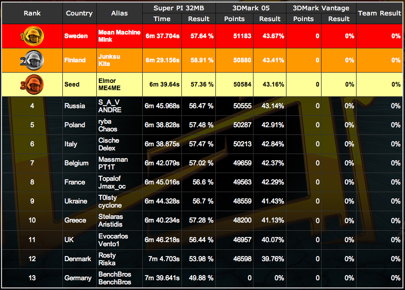Select the 3DMark 05 header

click(x=251, y=8)
